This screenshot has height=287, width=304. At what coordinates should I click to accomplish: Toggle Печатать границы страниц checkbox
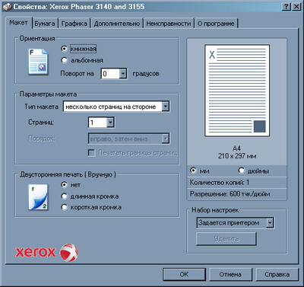pyautogui.click(x=91, y=153)
